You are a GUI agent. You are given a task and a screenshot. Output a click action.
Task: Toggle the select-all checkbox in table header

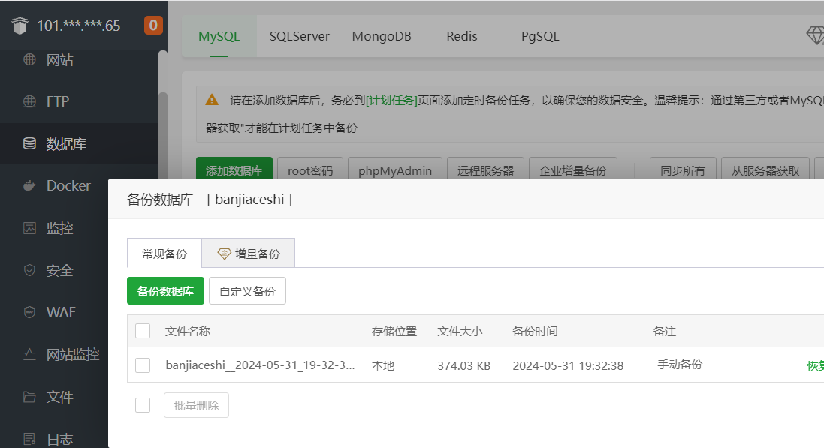coord(143,331)
